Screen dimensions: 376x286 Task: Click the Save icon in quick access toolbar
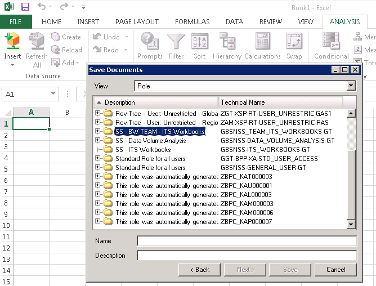[x=25, y=7]
